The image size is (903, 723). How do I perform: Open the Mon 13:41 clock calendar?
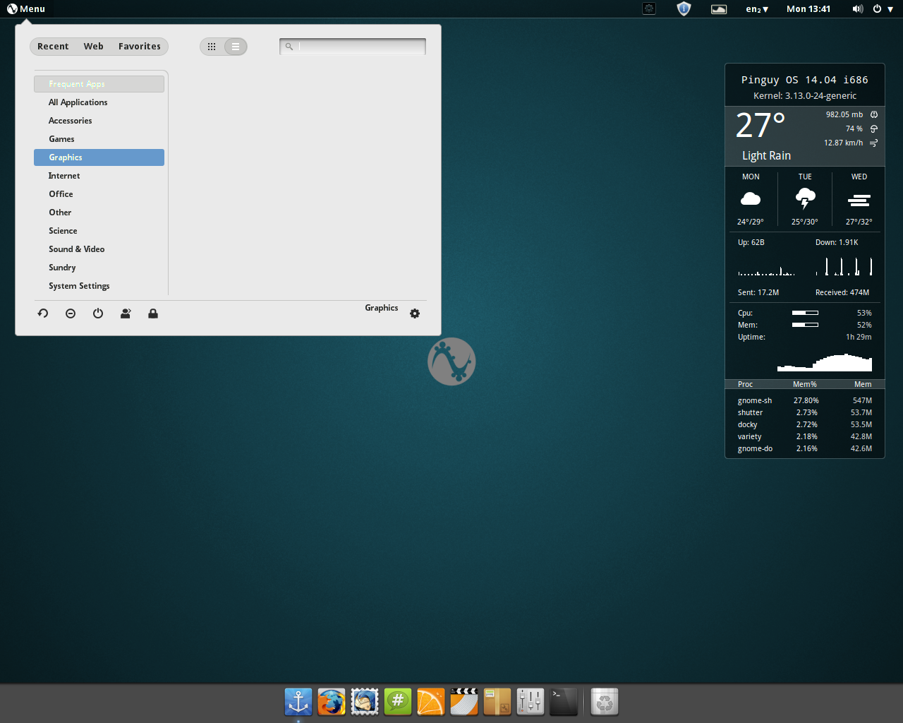808,9
